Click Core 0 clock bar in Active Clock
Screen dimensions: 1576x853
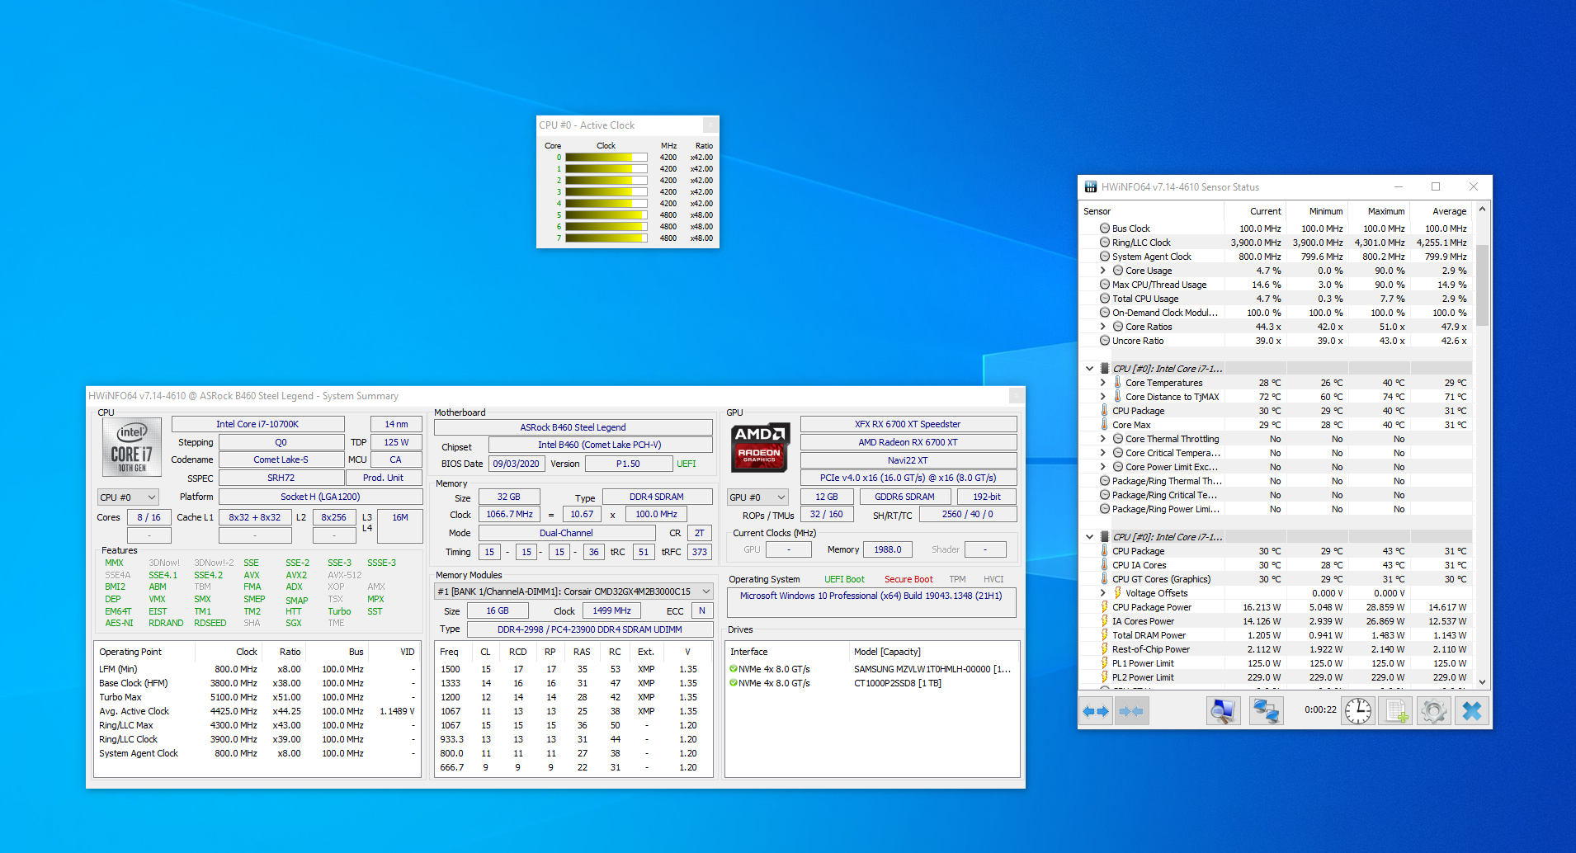point(606,158)
